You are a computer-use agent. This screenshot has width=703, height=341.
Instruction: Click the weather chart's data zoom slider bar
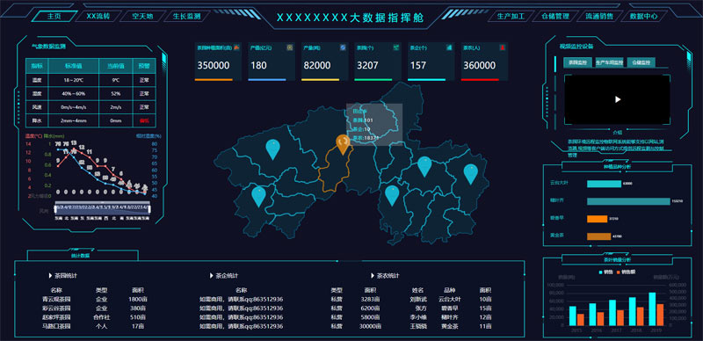point(103,207)
